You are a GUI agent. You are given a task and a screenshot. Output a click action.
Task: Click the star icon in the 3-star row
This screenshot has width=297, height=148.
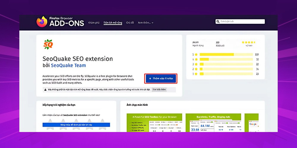click(x=196, y=64)
